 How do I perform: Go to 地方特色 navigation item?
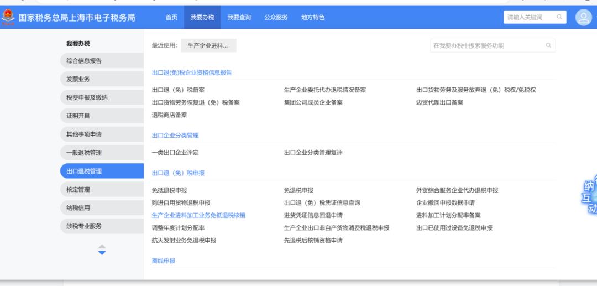[x=312, y=18]
